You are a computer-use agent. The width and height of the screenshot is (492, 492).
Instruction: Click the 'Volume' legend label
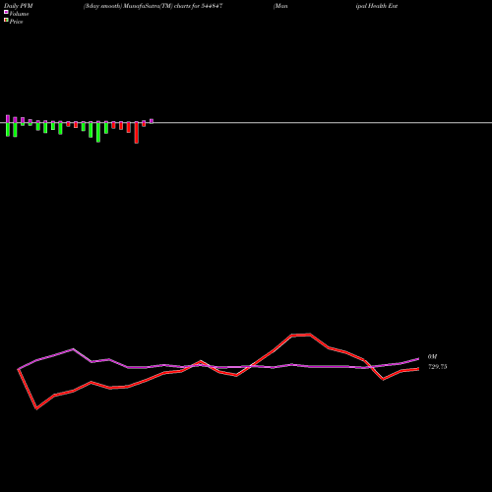click(x=19, y=14)
